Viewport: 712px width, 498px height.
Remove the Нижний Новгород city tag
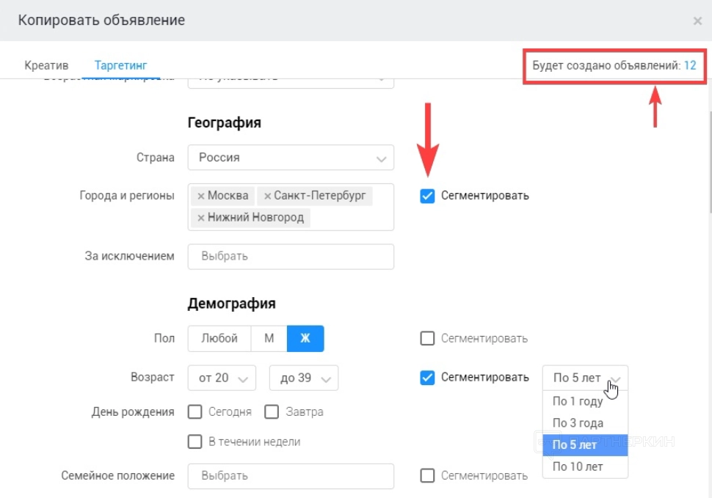[x=200, y=218]
